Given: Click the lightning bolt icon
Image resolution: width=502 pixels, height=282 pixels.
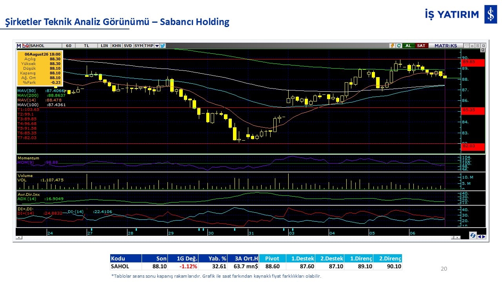Looking at the screenshot, I should click(x=392, y=45).
